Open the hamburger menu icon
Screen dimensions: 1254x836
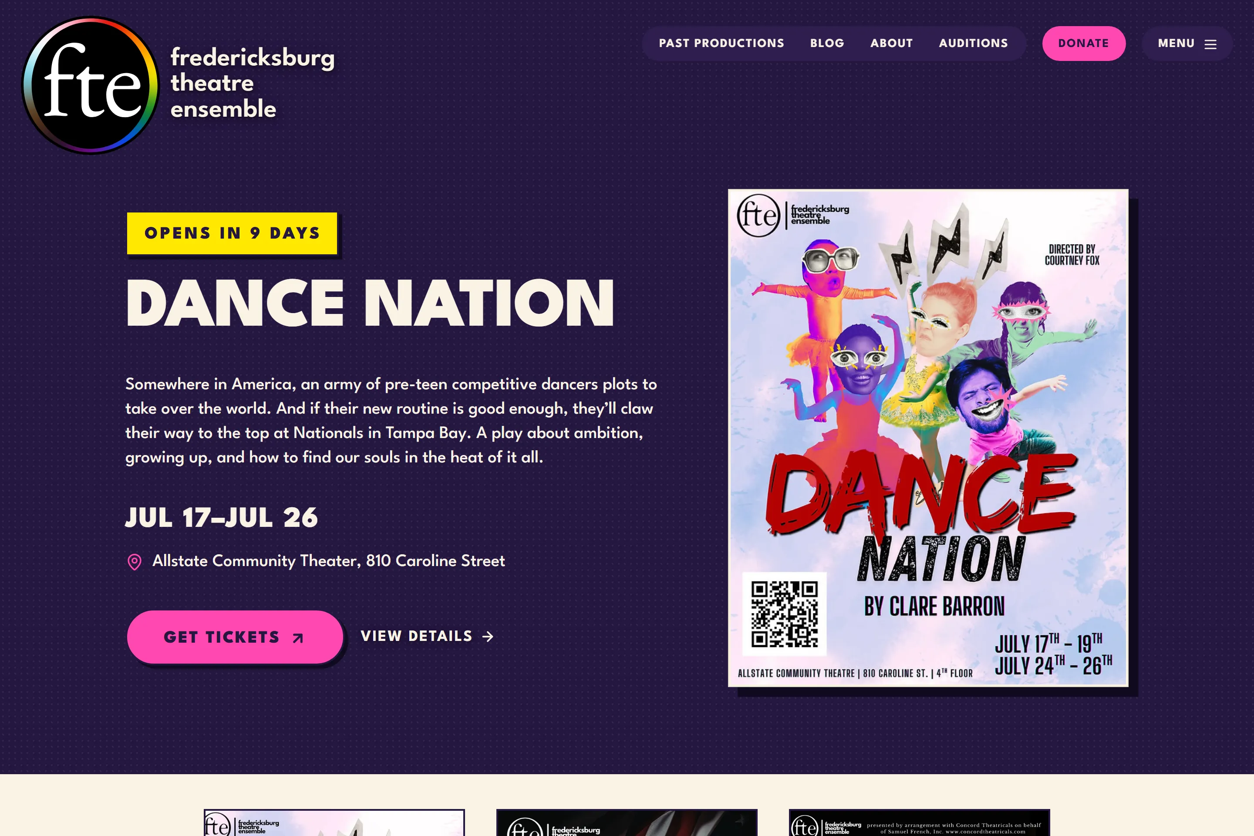click(x=1210, y=44)
